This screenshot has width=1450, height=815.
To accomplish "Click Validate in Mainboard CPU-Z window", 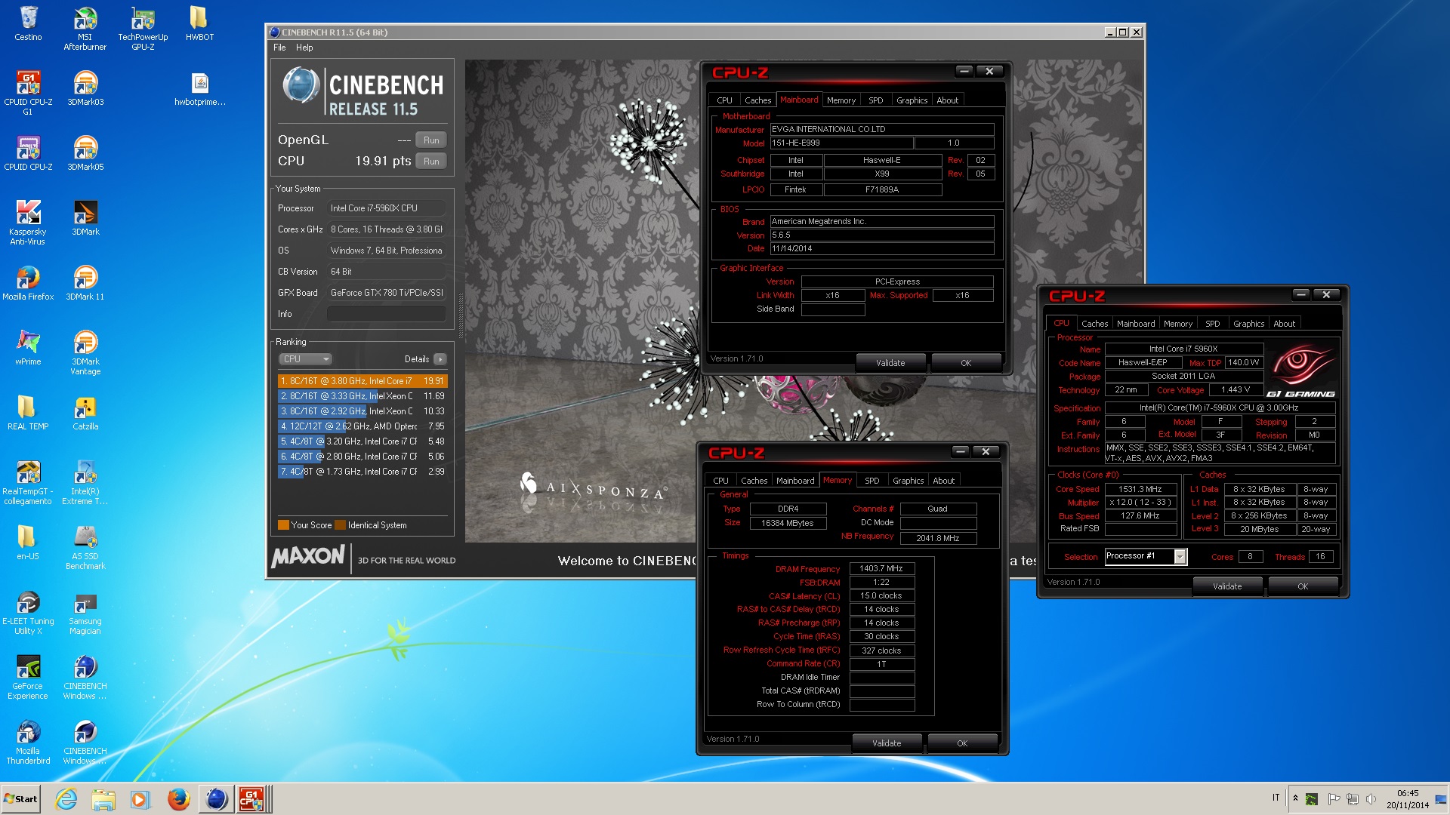I will coord(890,363).
